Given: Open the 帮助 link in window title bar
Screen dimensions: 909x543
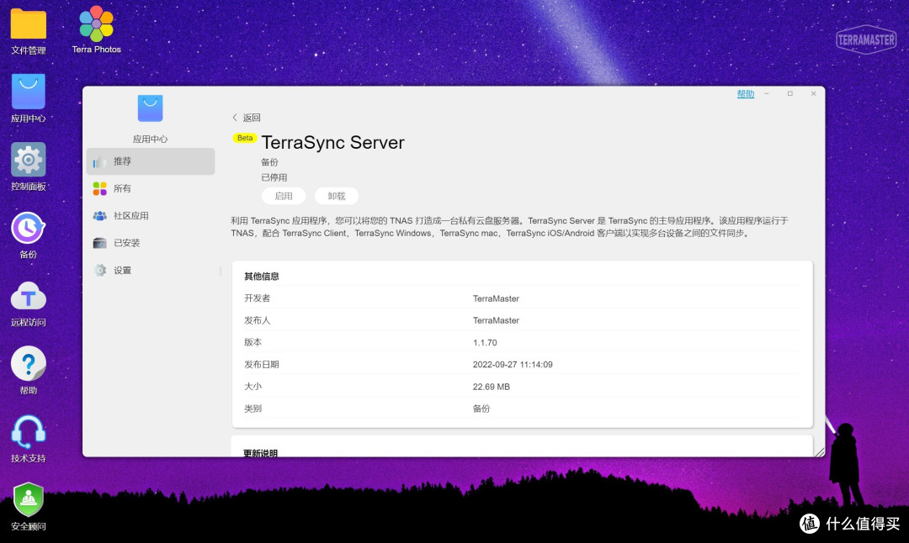Looking at the screenshot, I should click(746, 94).
